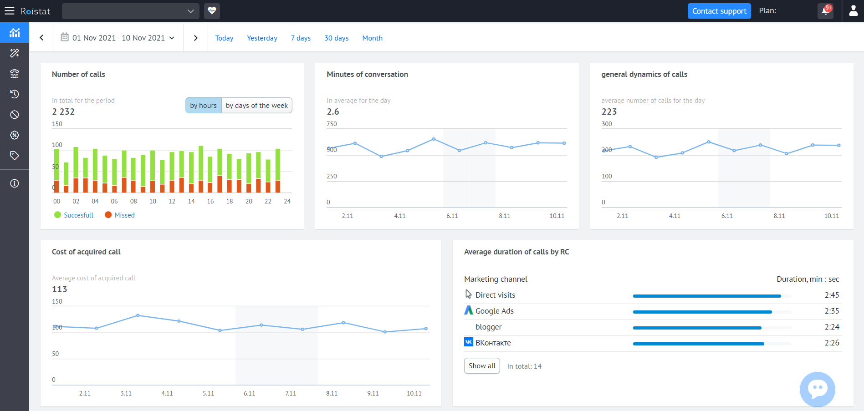Toggle the Missed legend series
The image size is (864, 411).
tap(120, 215)
